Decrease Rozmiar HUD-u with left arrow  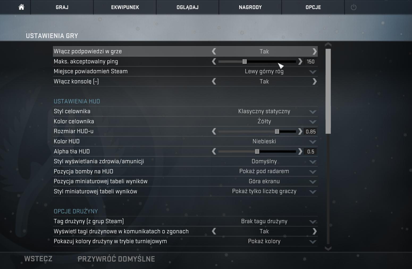point(214,131)
